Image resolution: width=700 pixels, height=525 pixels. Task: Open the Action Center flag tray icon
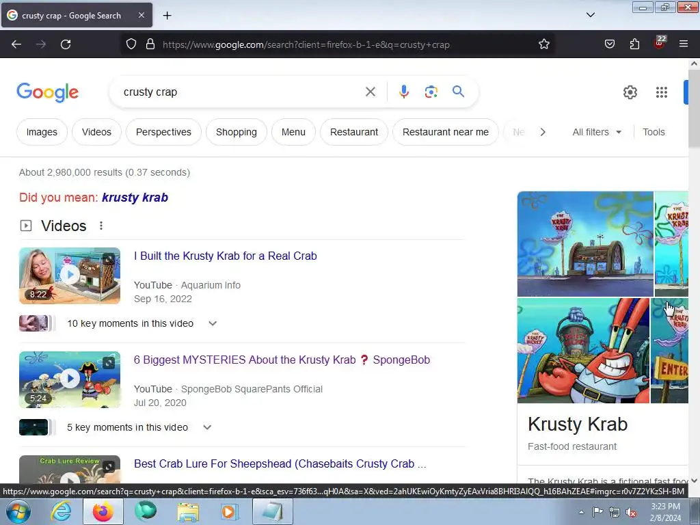(x=597, y=512)
